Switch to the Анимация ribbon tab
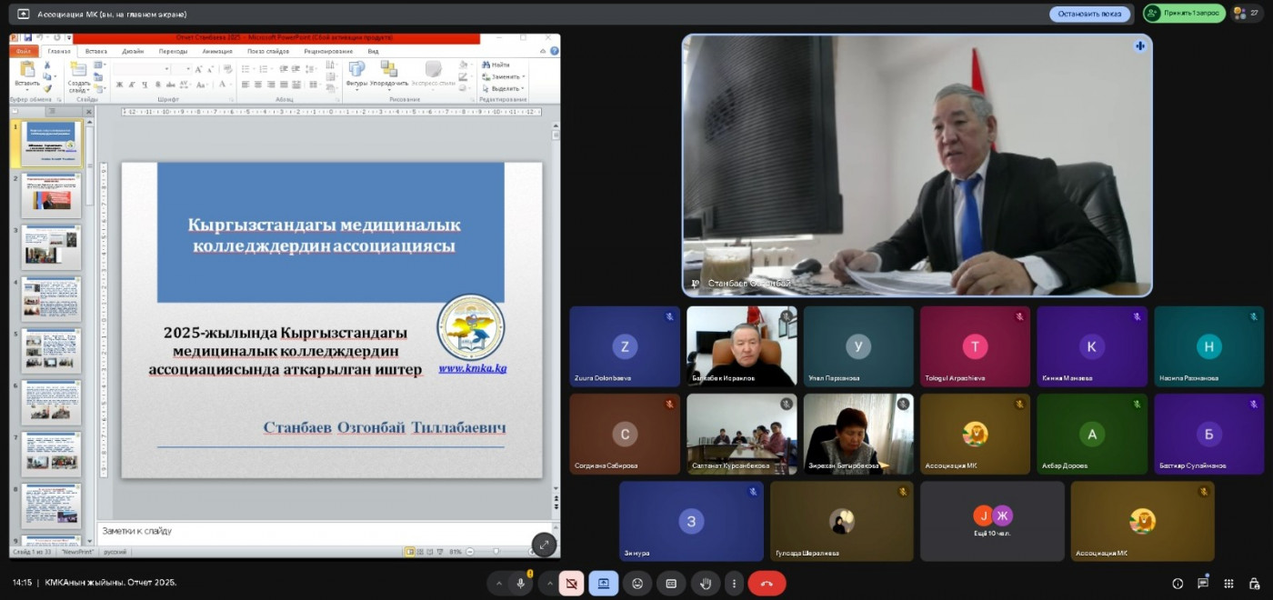The height and width of the screenshot is (600, 1273). coord(217,52)
